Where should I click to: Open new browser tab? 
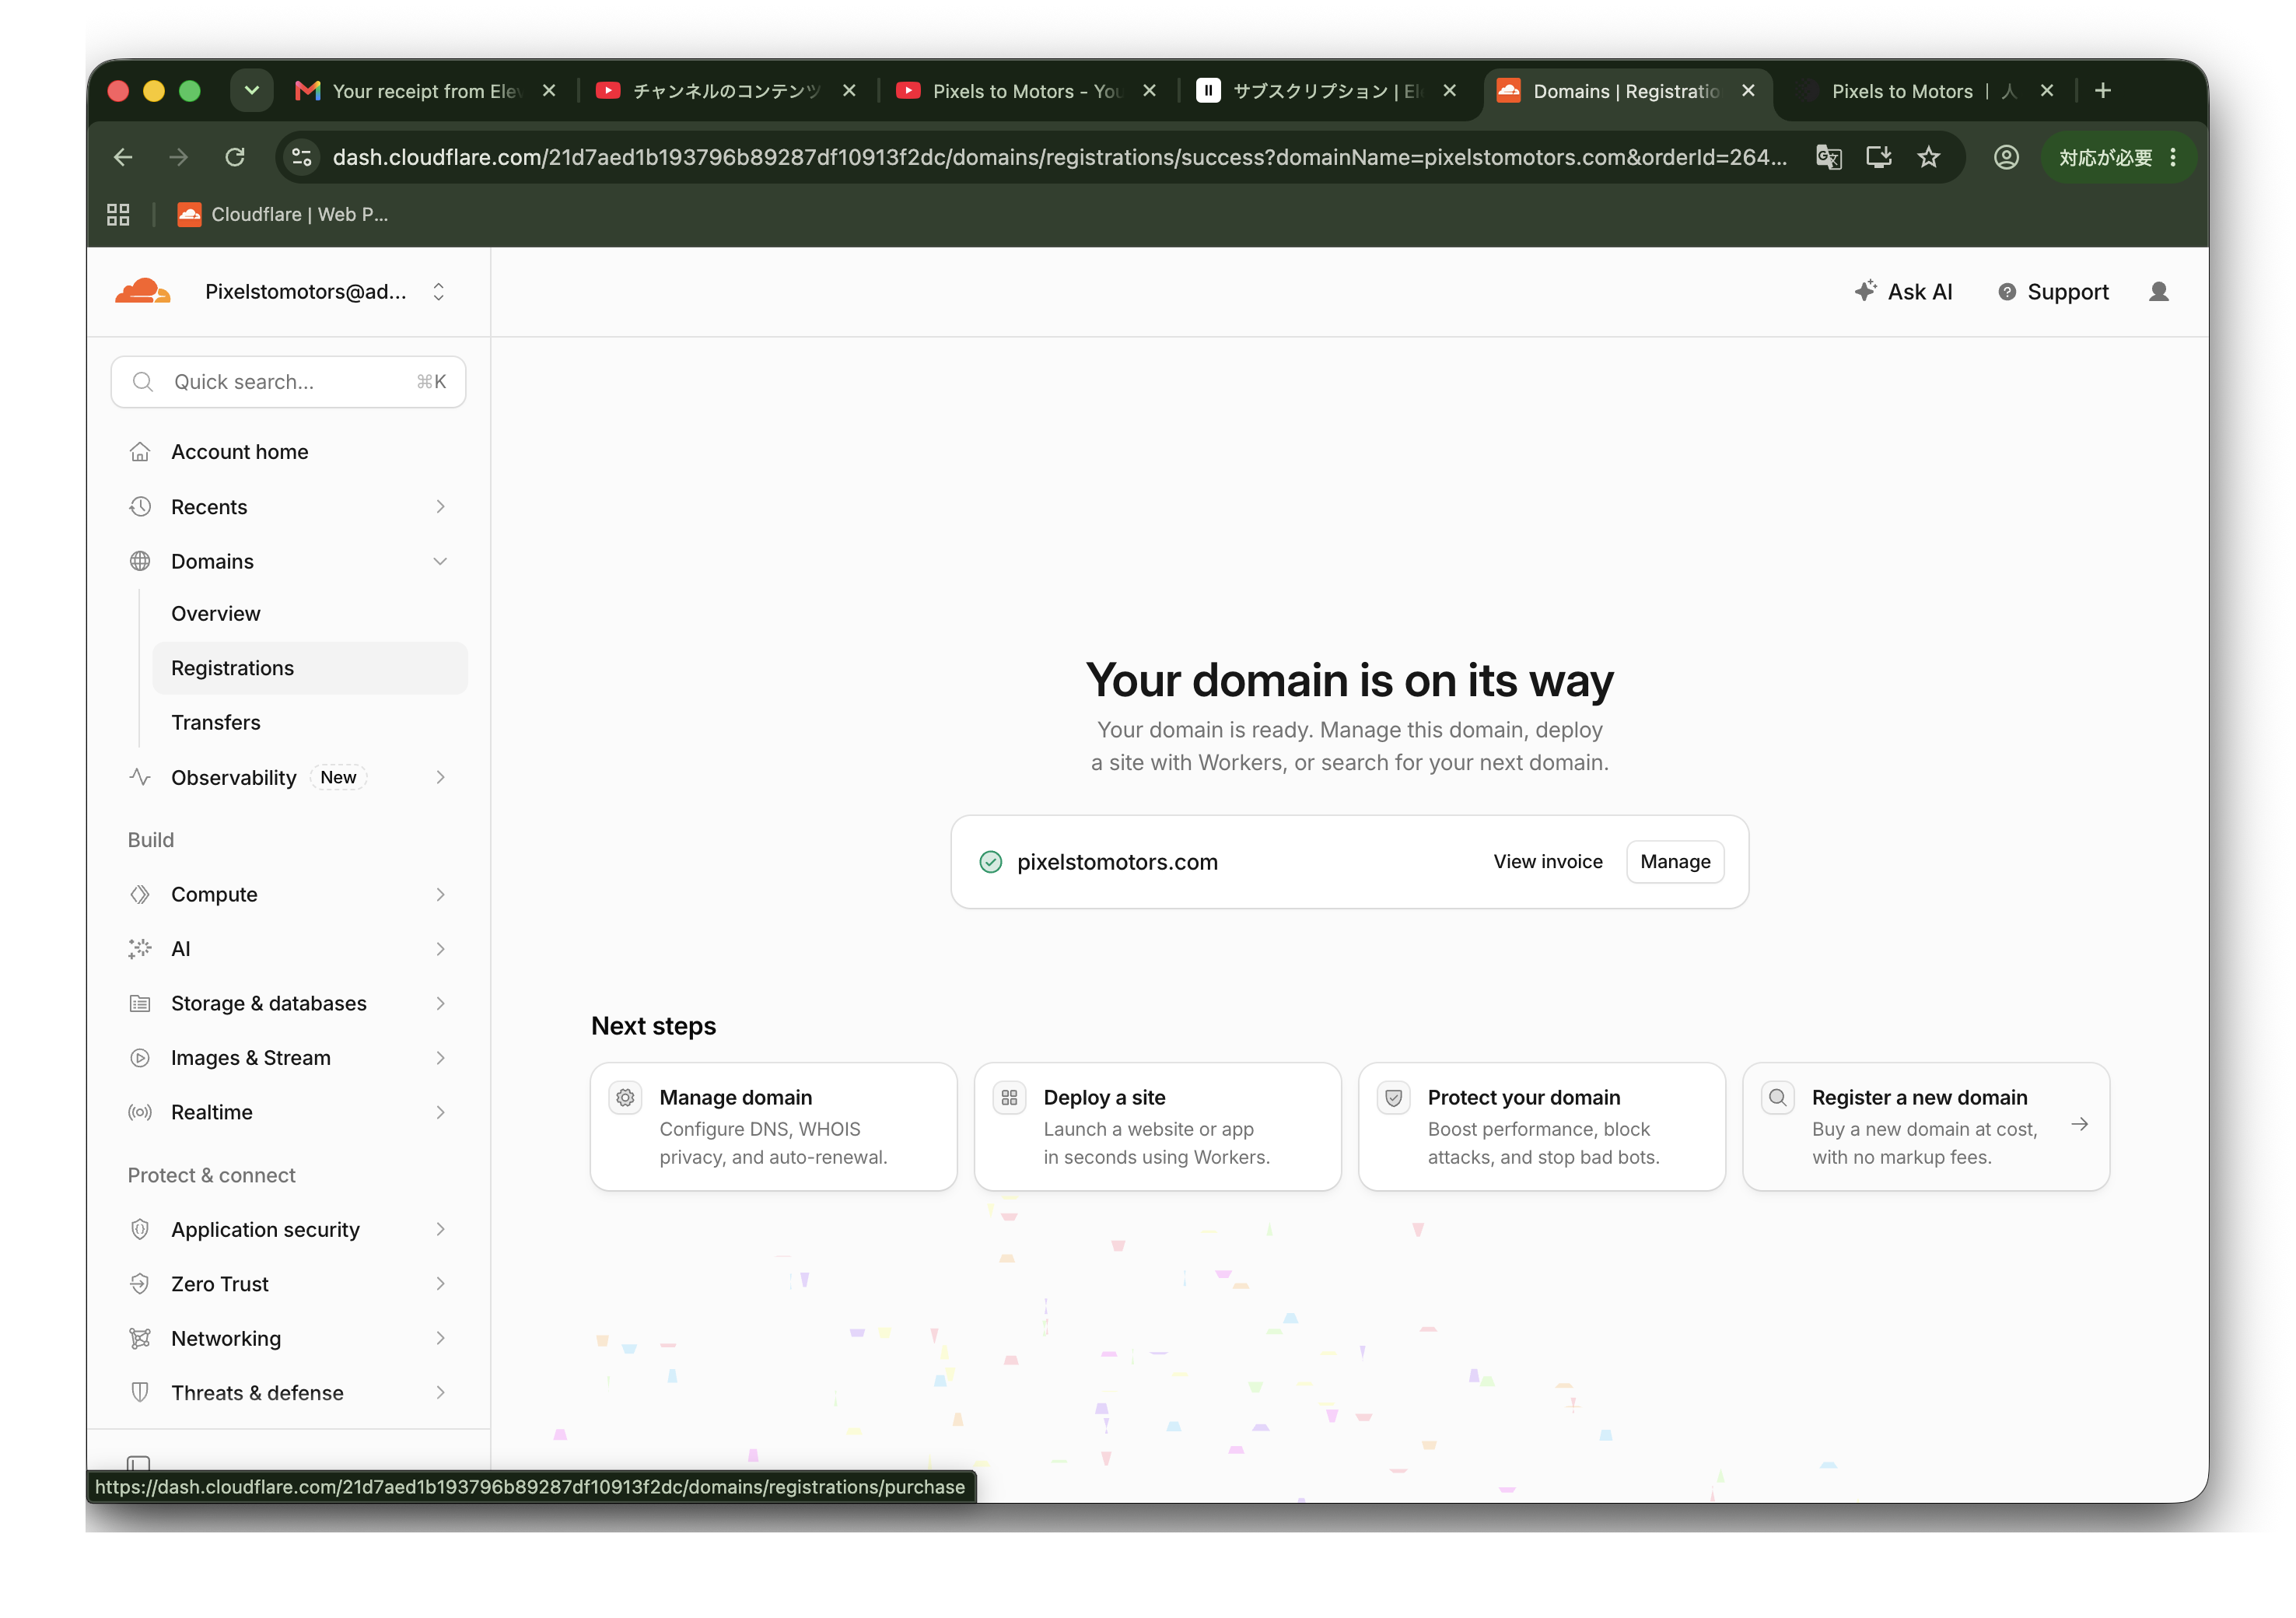[2102, 91]
